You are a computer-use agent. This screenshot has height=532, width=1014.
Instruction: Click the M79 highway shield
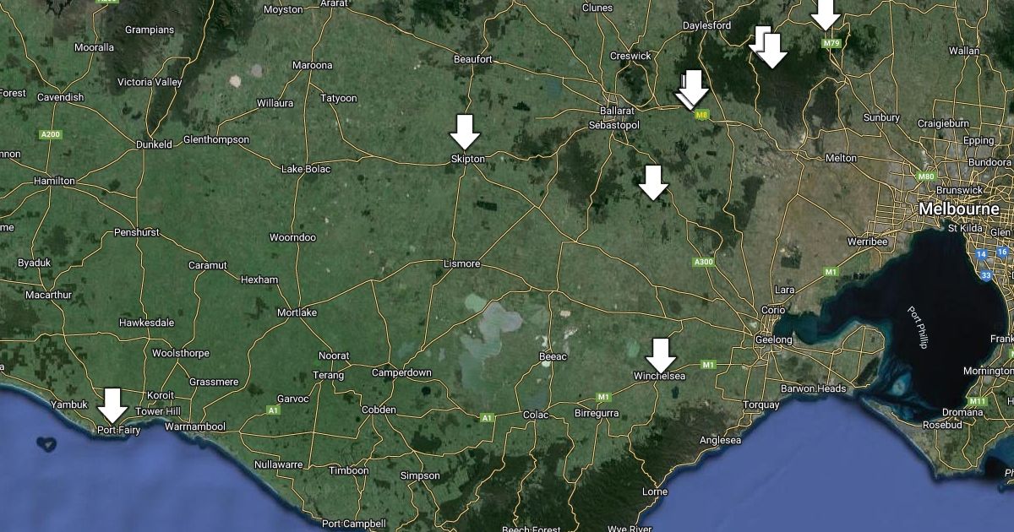coord(831,43)
